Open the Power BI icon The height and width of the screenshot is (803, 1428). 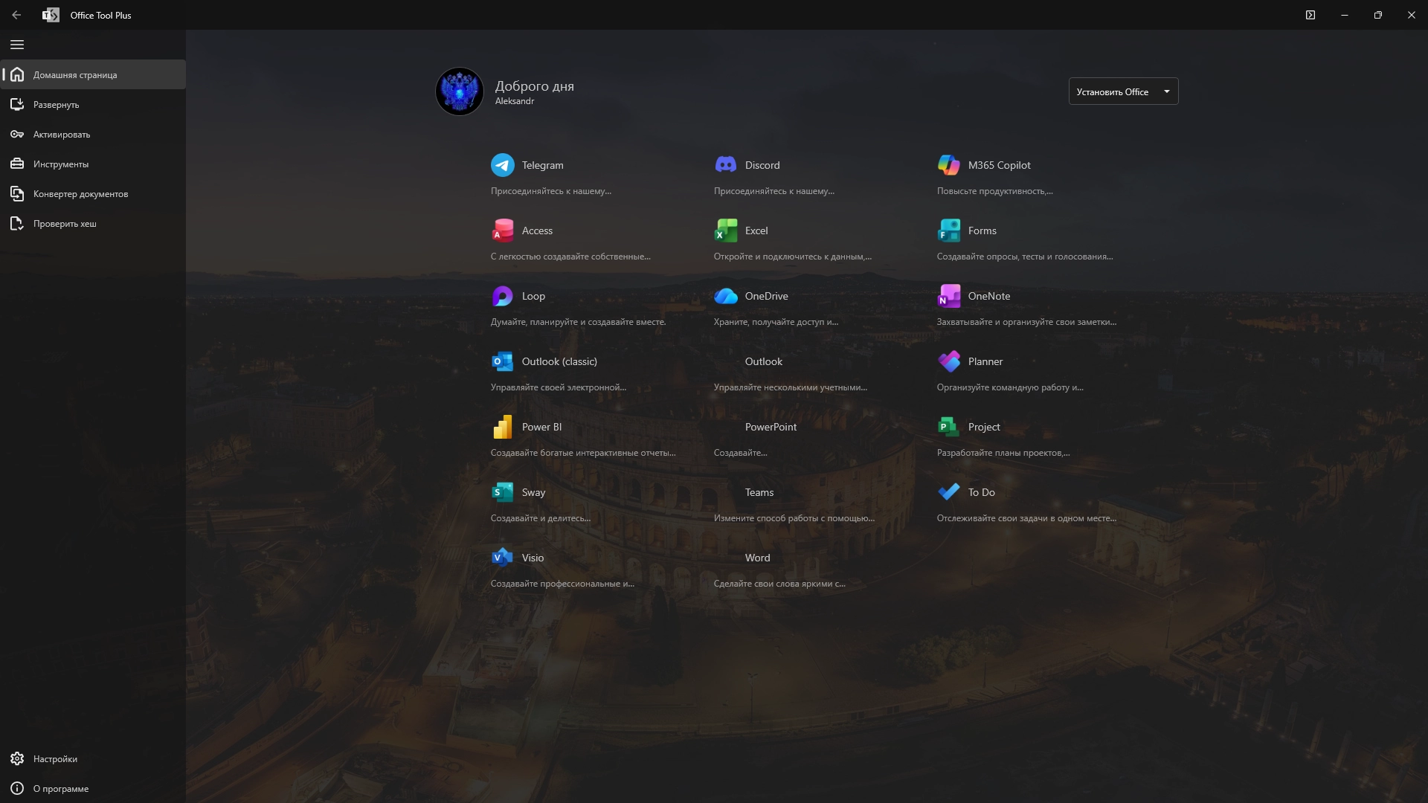coord(503,427)
